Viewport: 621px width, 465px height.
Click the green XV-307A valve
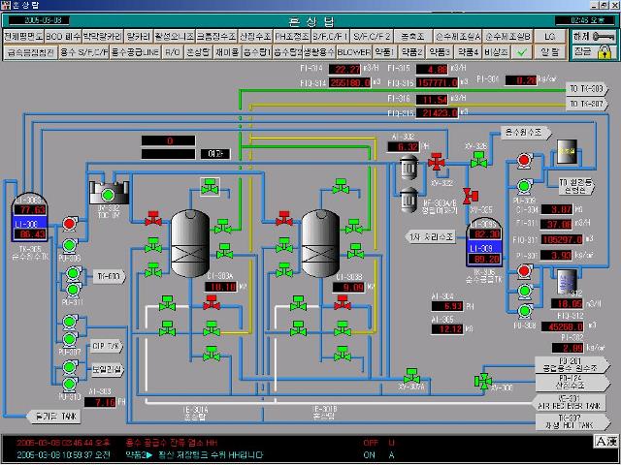pos(411,376)
